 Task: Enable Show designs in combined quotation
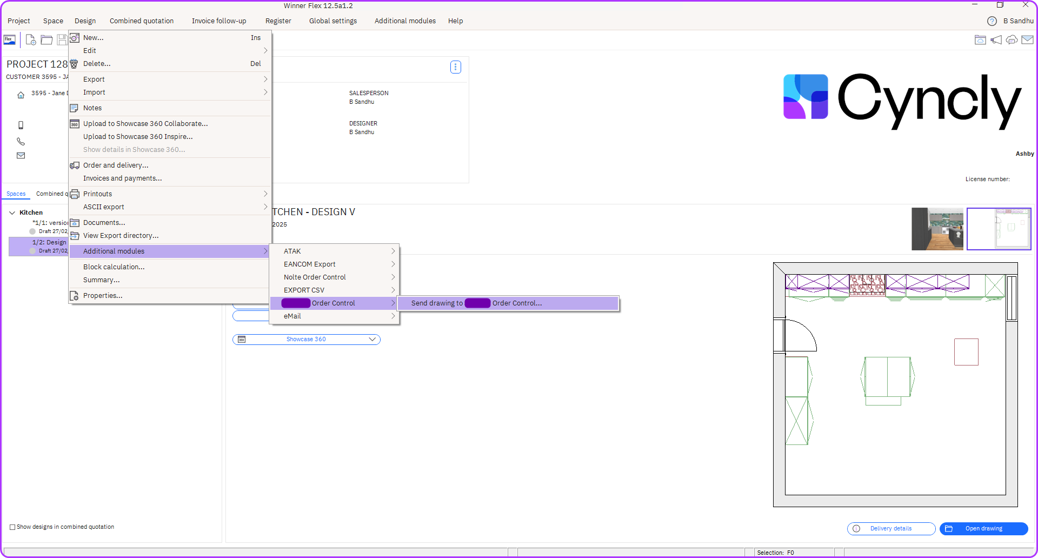coord(12,527)
